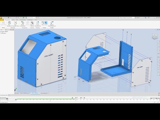The height and width of the screenshot is (120, 160).
Task: Open the Storyboard Panel dropdown arrow
Action: coord(9,95)
